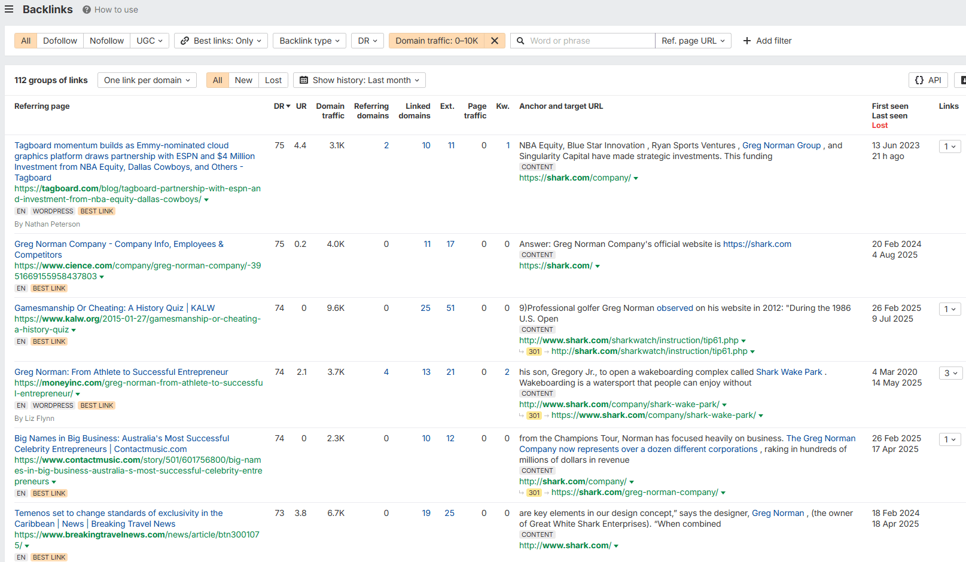Remove the Domain traffic 0–10K filter

click(495, 41)
